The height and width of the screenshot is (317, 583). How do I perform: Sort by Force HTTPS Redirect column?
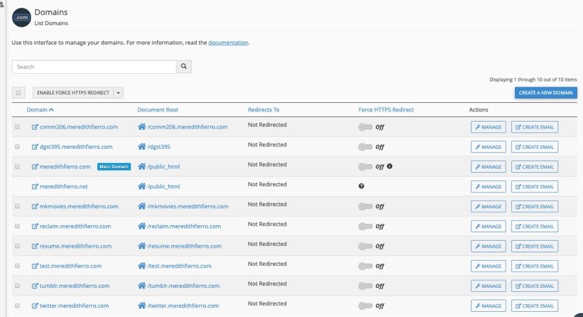(x=386, y=110)
